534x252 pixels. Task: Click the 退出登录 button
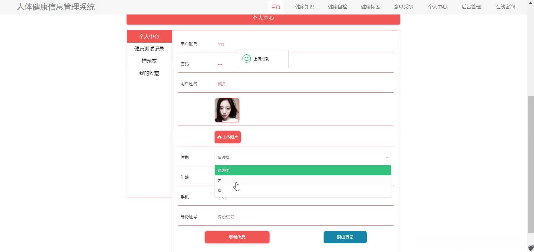(344, 237)
